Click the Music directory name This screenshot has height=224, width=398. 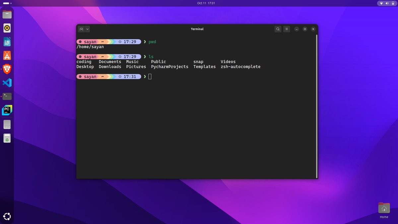132,62
